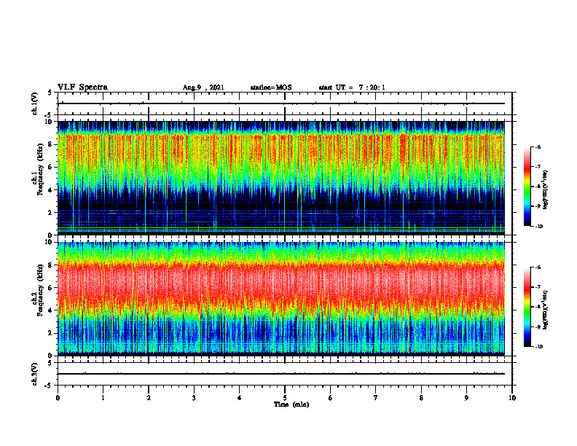Click ch.1 frequency axis tick "6"
This screenshot has height=446, width=577.
pos(51,167)
